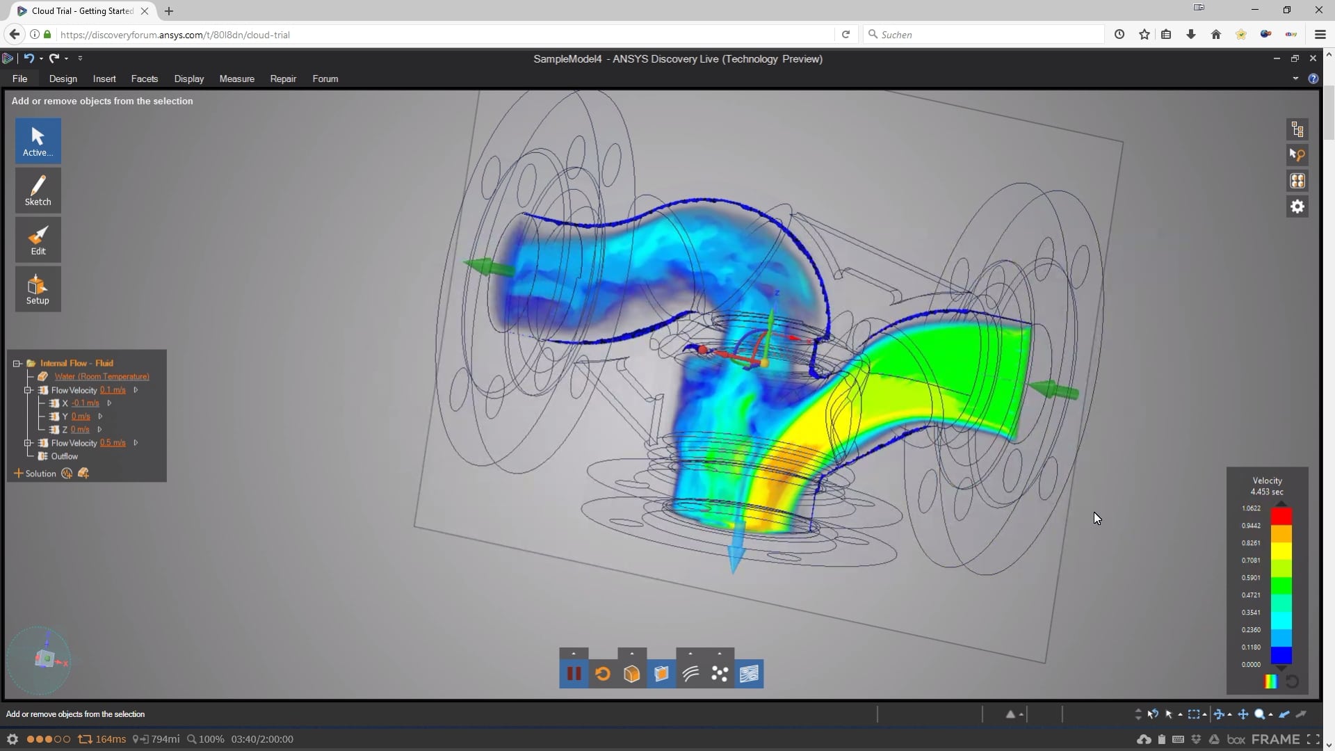Open the structure tree panel icon
The width and height of the screenshot is (1335, 751).
click(1297, 129)
